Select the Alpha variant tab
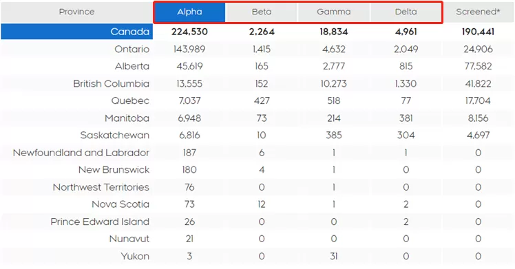The image size is (515, 269). pos(189,12)
